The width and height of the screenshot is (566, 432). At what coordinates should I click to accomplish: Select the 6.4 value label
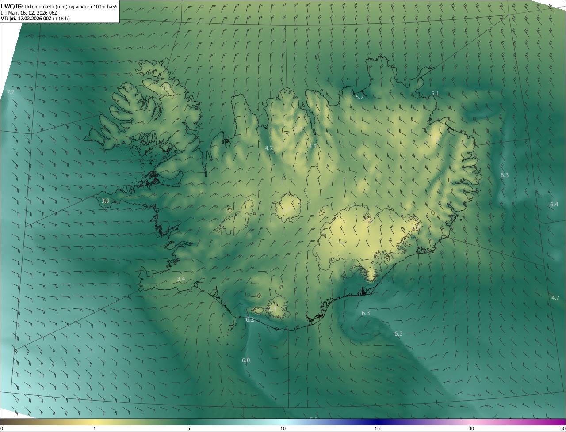point(554,204)
